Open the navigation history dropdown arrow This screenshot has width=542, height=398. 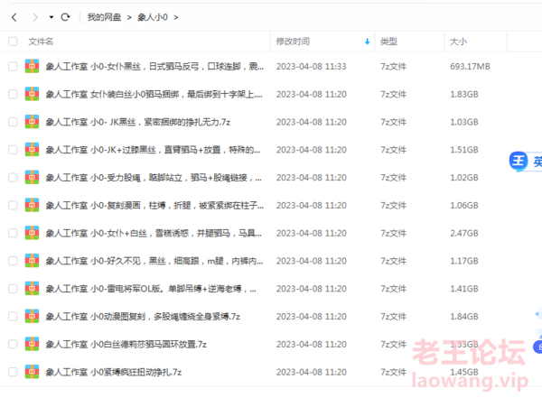click(x=51, y=17)
